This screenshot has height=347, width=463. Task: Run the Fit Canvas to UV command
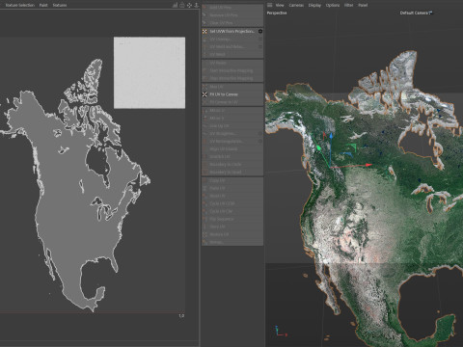tap(232, 102)
